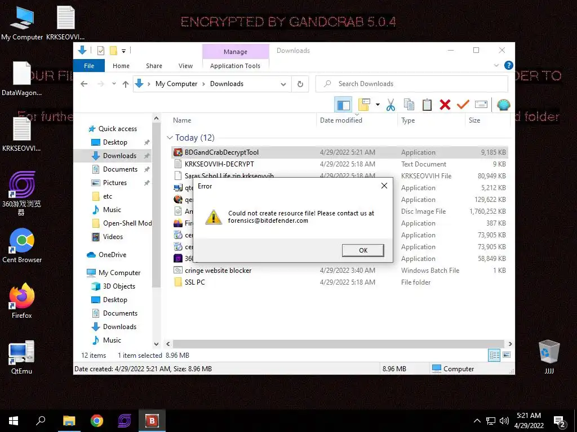
Task: Click the New folder icon in title bar
Action: click(x=113, y=51)
